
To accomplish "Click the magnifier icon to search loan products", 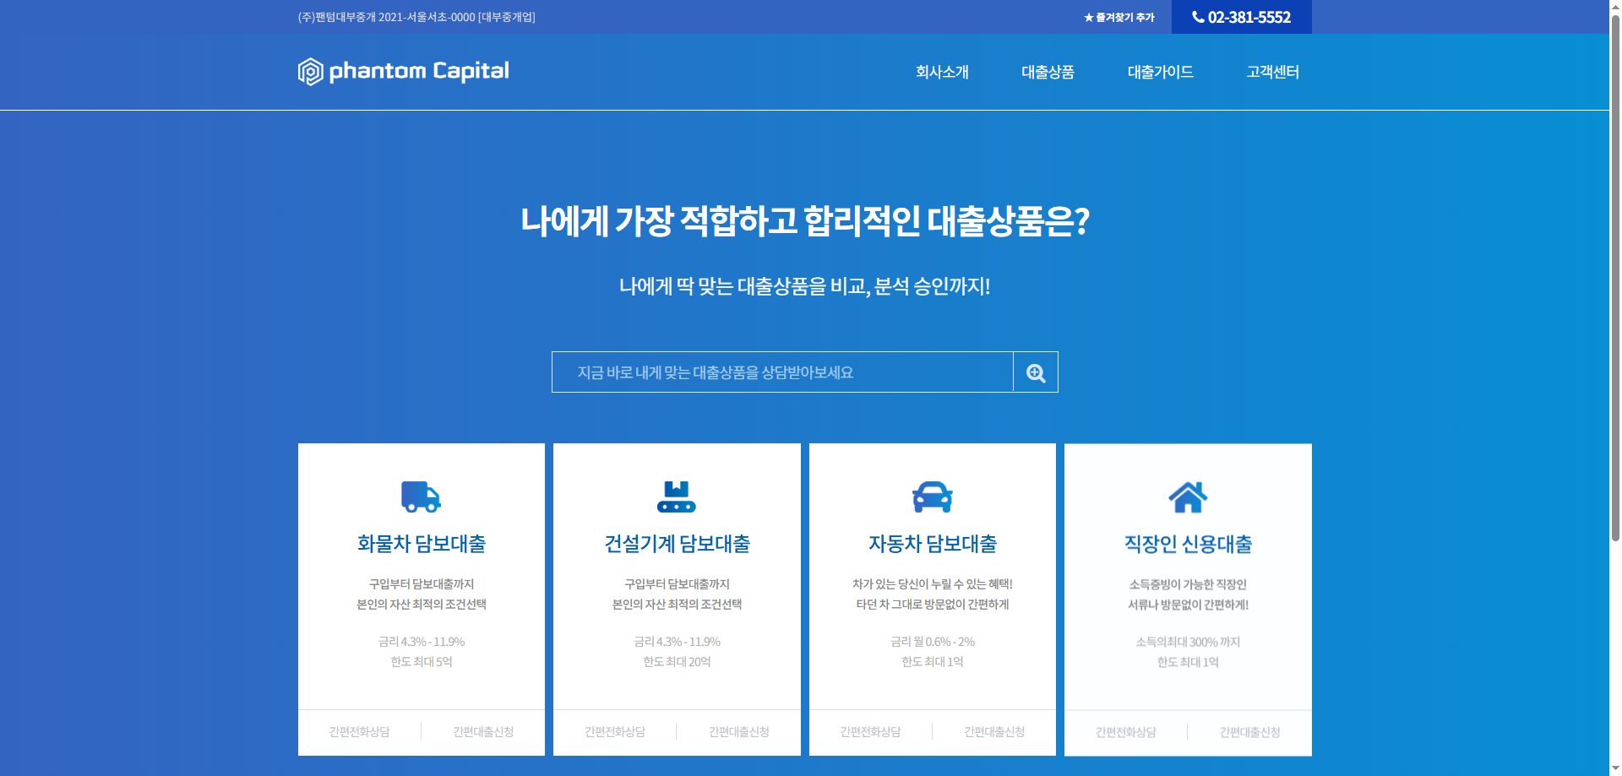I will (x=1034, y=372).
